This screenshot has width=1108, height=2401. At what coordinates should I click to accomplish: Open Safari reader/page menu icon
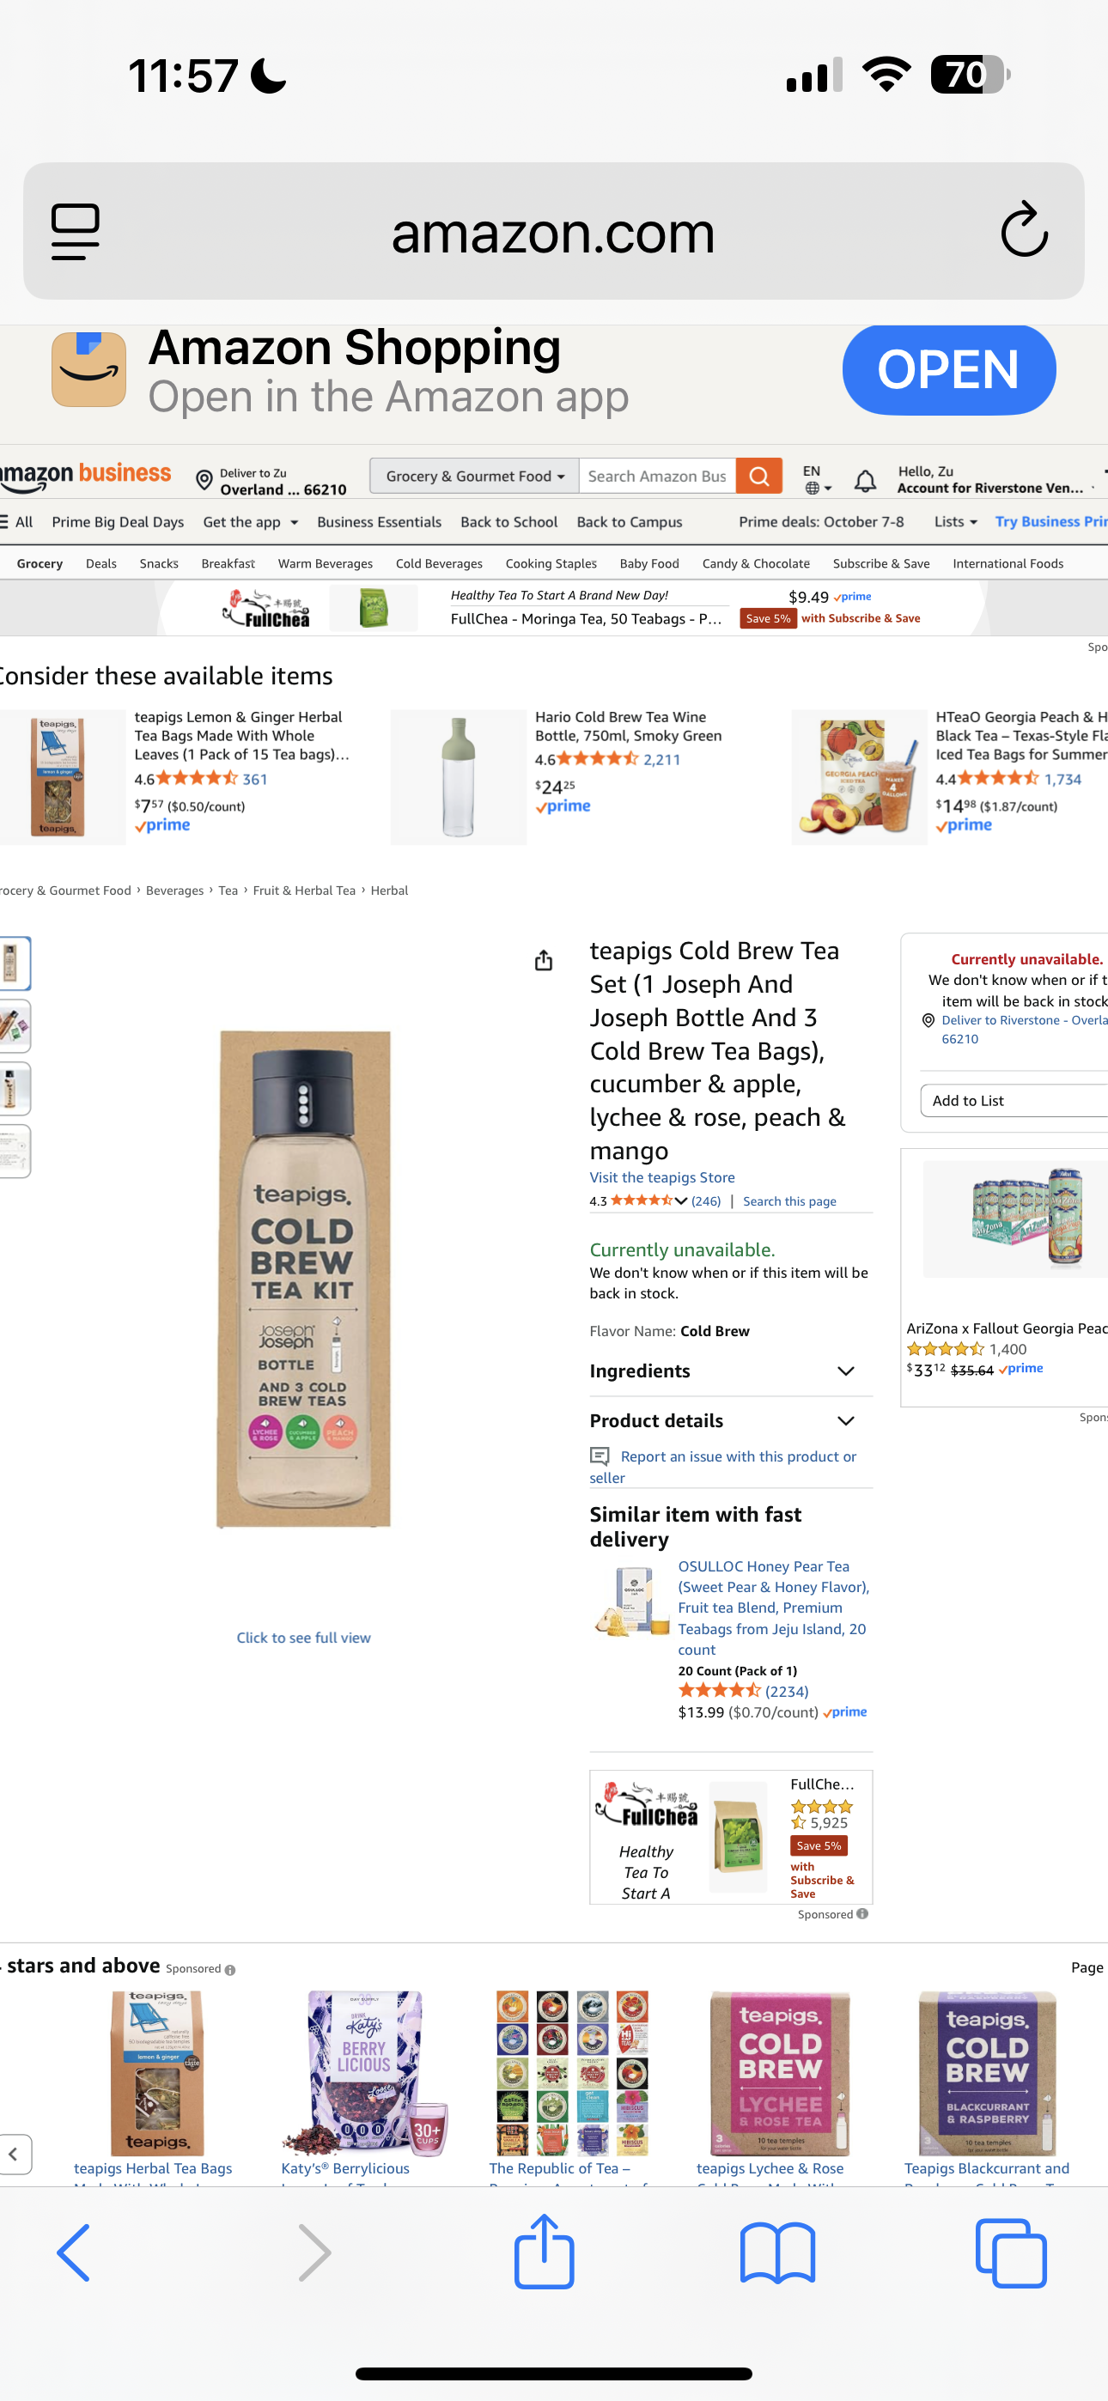pyautogui.click(x=76, y=230)
